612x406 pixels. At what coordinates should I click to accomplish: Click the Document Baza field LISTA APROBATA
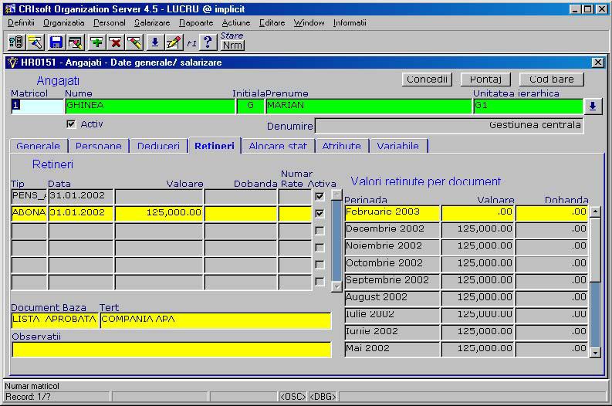[55, 320]
